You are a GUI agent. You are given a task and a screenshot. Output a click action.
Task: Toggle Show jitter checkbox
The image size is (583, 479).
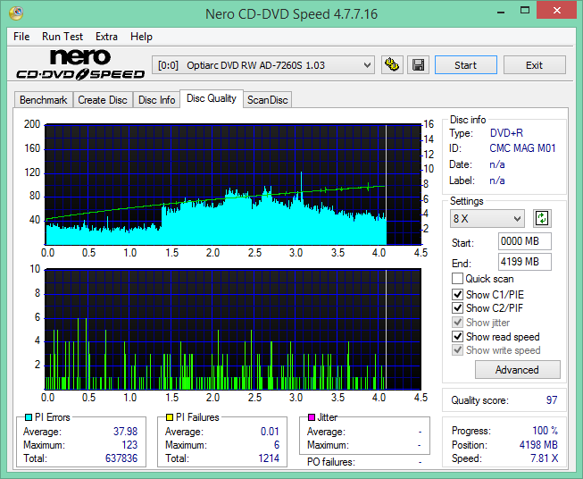click(457, 322)
